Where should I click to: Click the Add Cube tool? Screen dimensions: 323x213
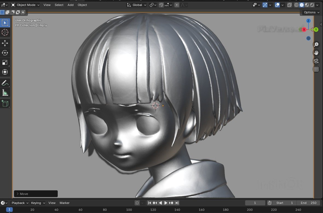pos(5,104)
